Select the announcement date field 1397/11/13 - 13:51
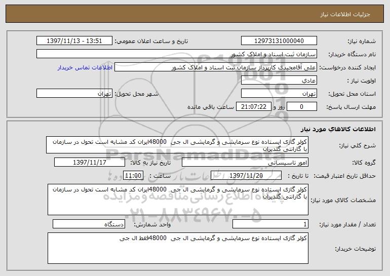Image resolution: width=390 pixels, height=276 pixels. [74, 41]
